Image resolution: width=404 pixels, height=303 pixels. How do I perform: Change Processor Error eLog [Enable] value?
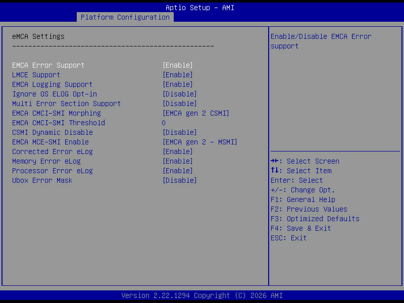click(178, 171)
